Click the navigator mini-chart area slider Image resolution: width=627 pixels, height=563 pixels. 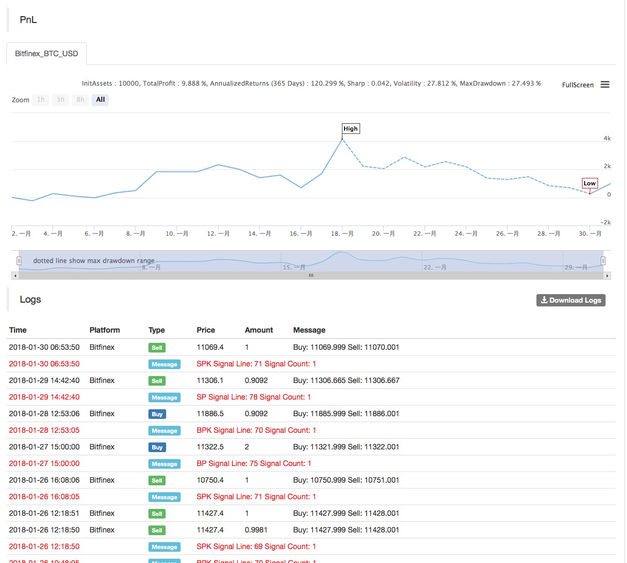311,260
